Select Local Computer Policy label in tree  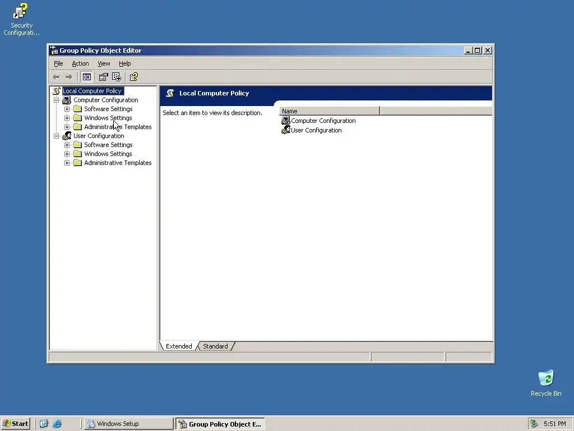93,91
